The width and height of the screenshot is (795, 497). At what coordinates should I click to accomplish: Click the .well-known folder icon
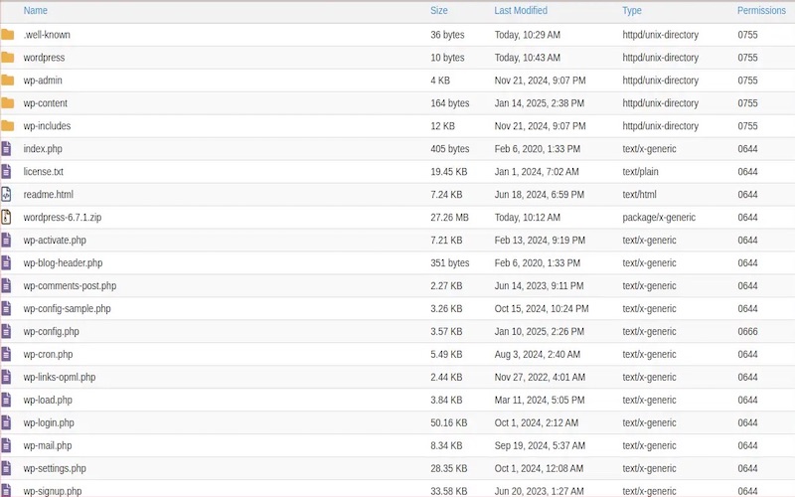[x=8, y=35]
